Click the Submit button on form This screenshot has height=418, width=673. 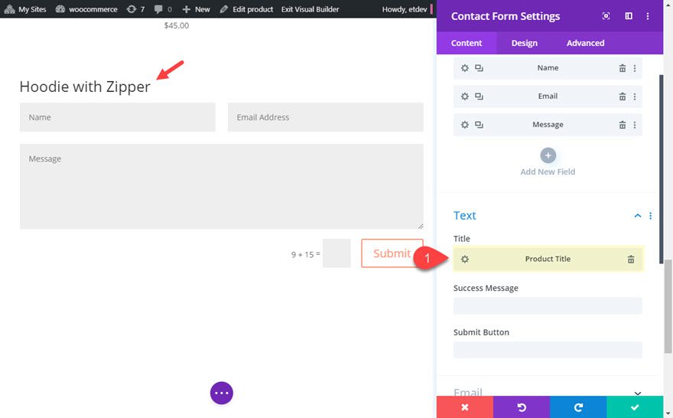[x=392, y=253]
